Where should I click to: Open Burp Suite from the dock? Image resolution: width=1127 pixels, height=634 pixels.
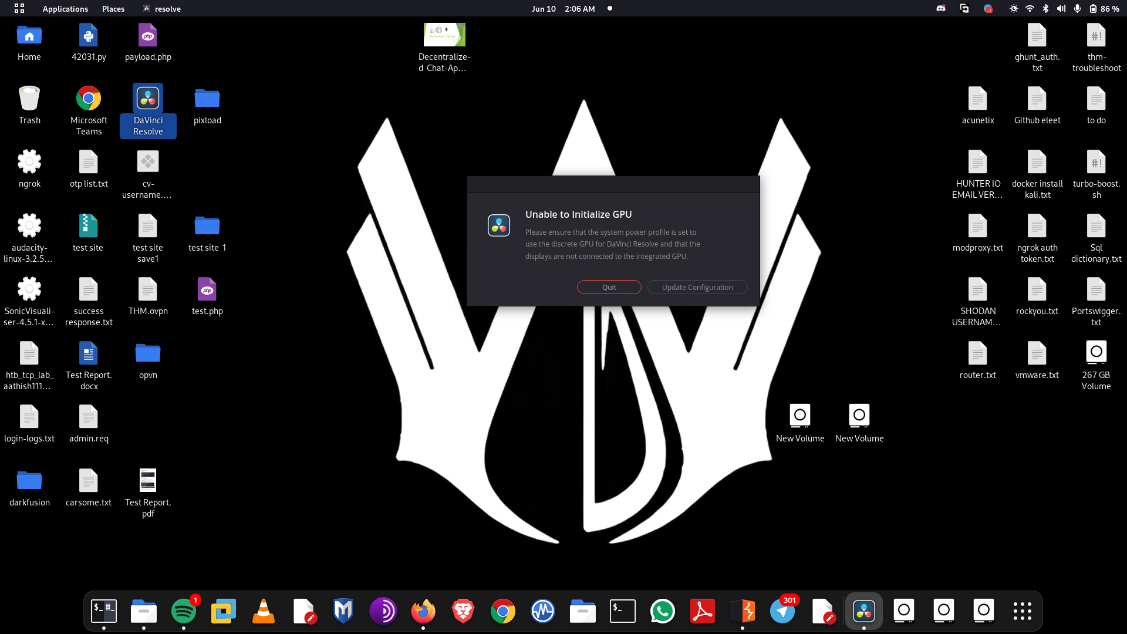(743, 611)
